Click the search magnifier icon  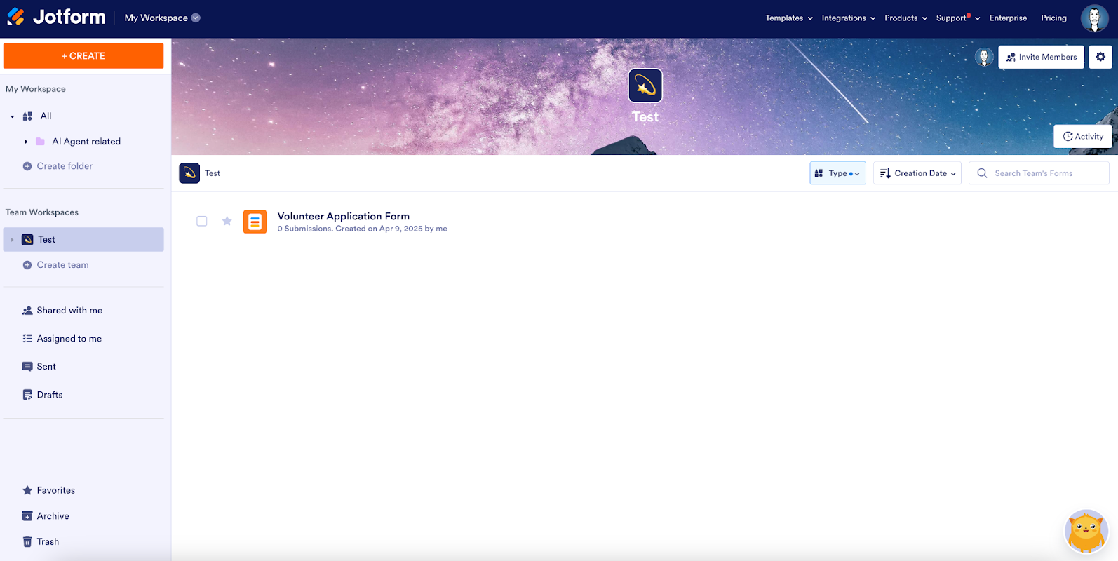tap(982, 173)
